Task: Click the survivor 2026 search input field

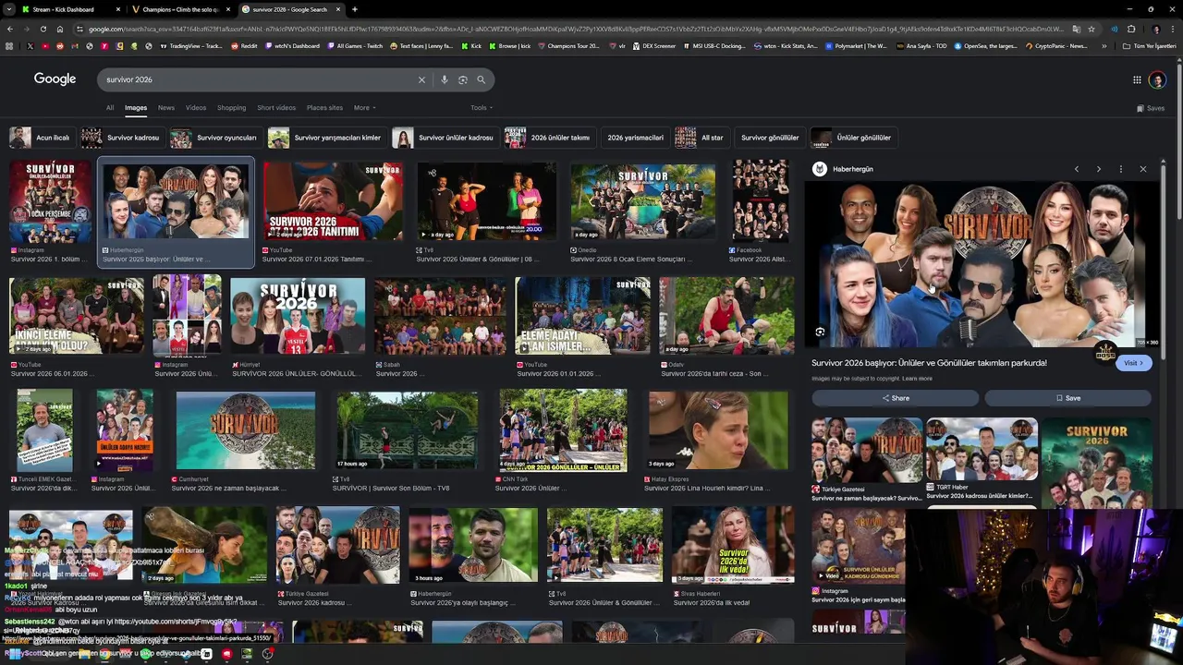Action: (x=259, y=79)
